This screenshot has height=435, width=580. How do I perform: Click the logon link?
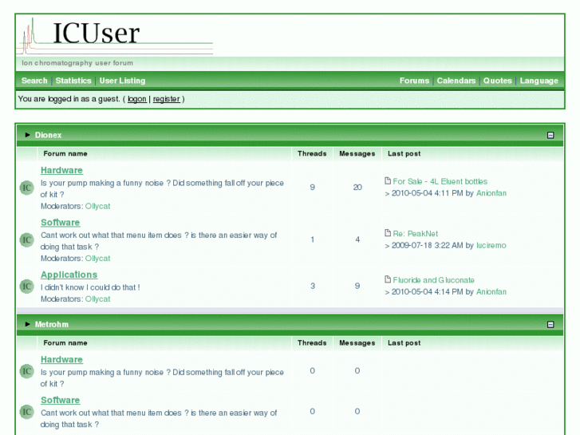137,99
